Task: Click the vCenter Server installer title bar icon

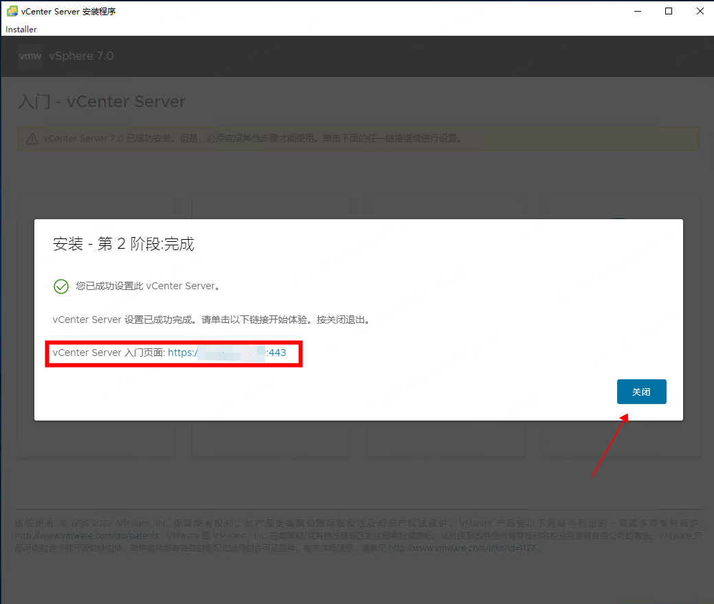Action: click(12, 11)
